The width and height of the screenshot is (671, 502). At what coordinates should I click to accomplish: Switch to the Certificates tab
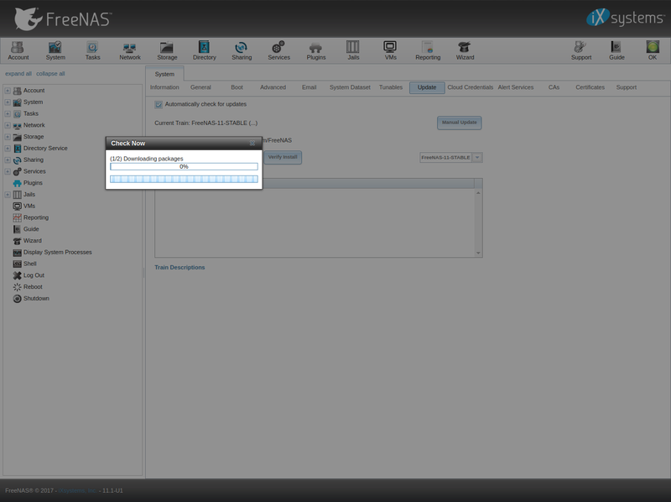(x=590, y=87)
